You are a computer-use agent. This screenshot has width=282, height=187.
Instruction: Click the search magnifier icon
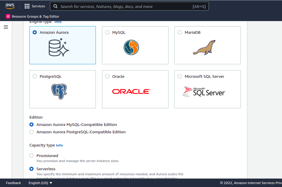(x=56, y=6)
